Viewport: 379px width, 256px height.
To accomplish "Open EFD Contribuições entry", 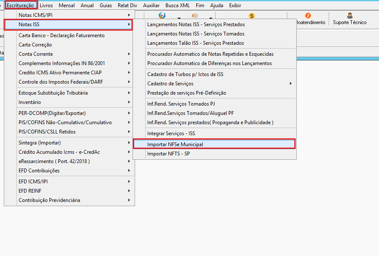I will tap(68, 171).
